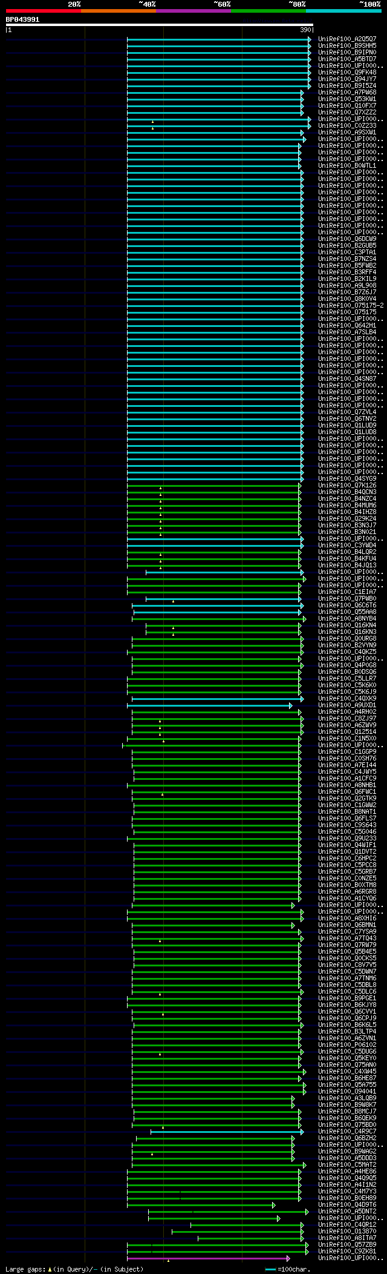
Task: Select the UniRef100_Q12514 label
Action: (x=347, y=731)
